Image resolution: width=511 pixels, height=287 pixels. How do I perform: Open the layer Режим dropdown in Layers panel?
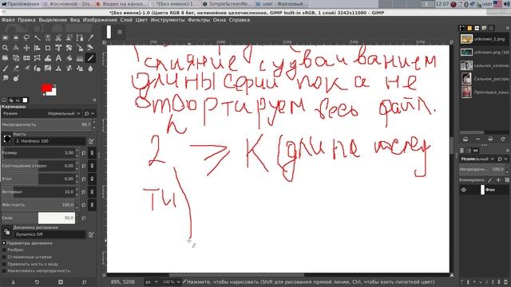pos(477,159)
